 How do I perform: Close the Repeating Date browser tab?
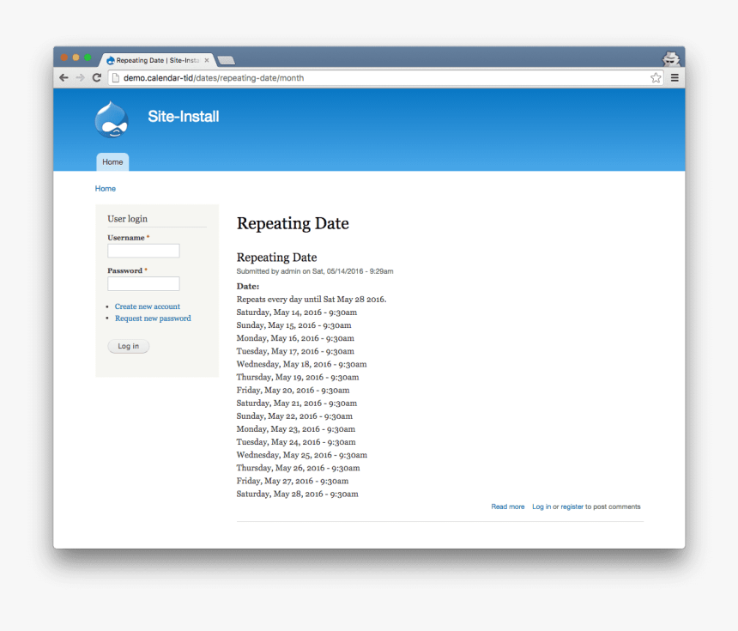(207, 60)
